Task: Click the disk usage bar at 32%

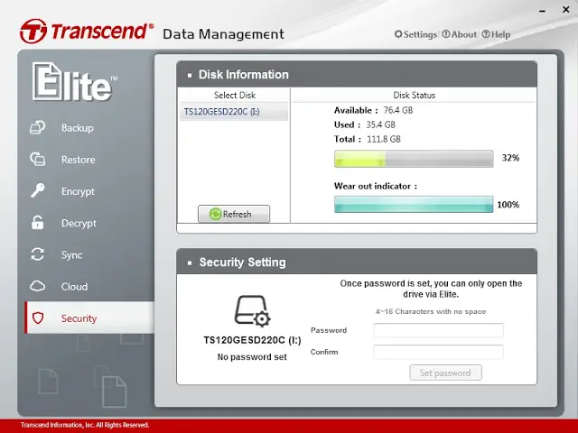Action: (414, 159)
